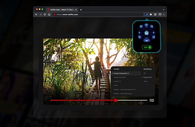Click the netflix.com address bar
The height and width of the screenshot is (127, 195).
point(98,14)
